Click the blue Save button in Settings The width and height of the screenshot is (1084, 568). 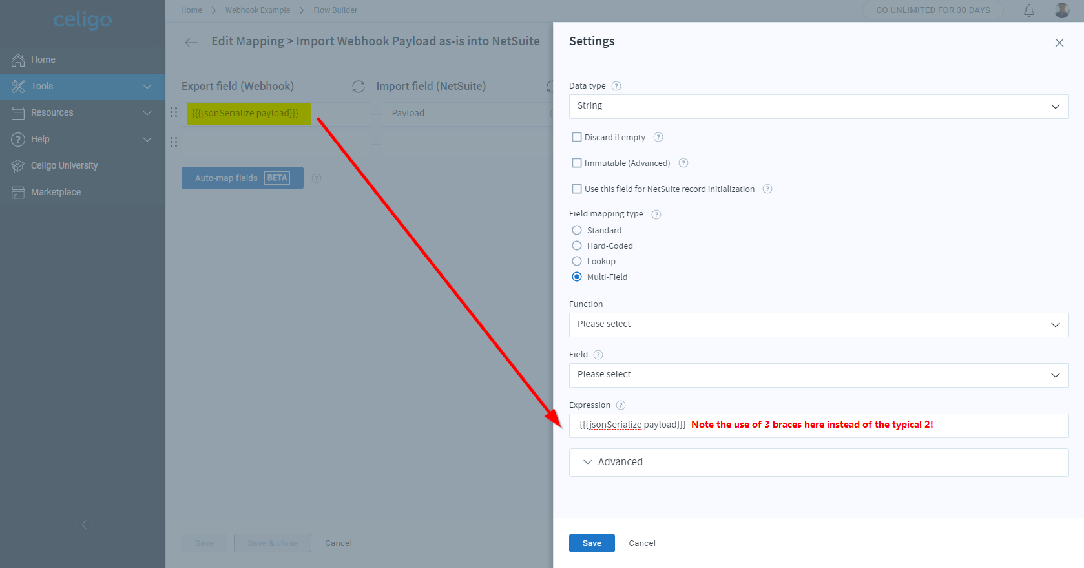[592, 543]
